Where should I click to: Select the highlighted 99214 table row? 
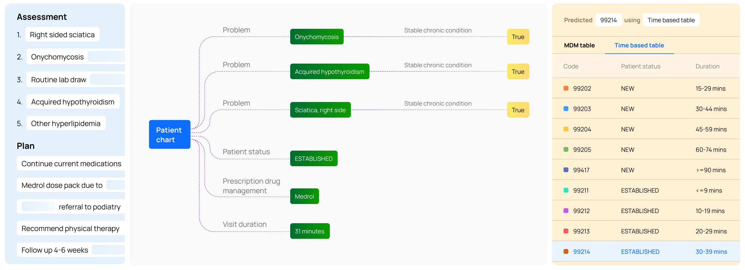coord(646,252)
